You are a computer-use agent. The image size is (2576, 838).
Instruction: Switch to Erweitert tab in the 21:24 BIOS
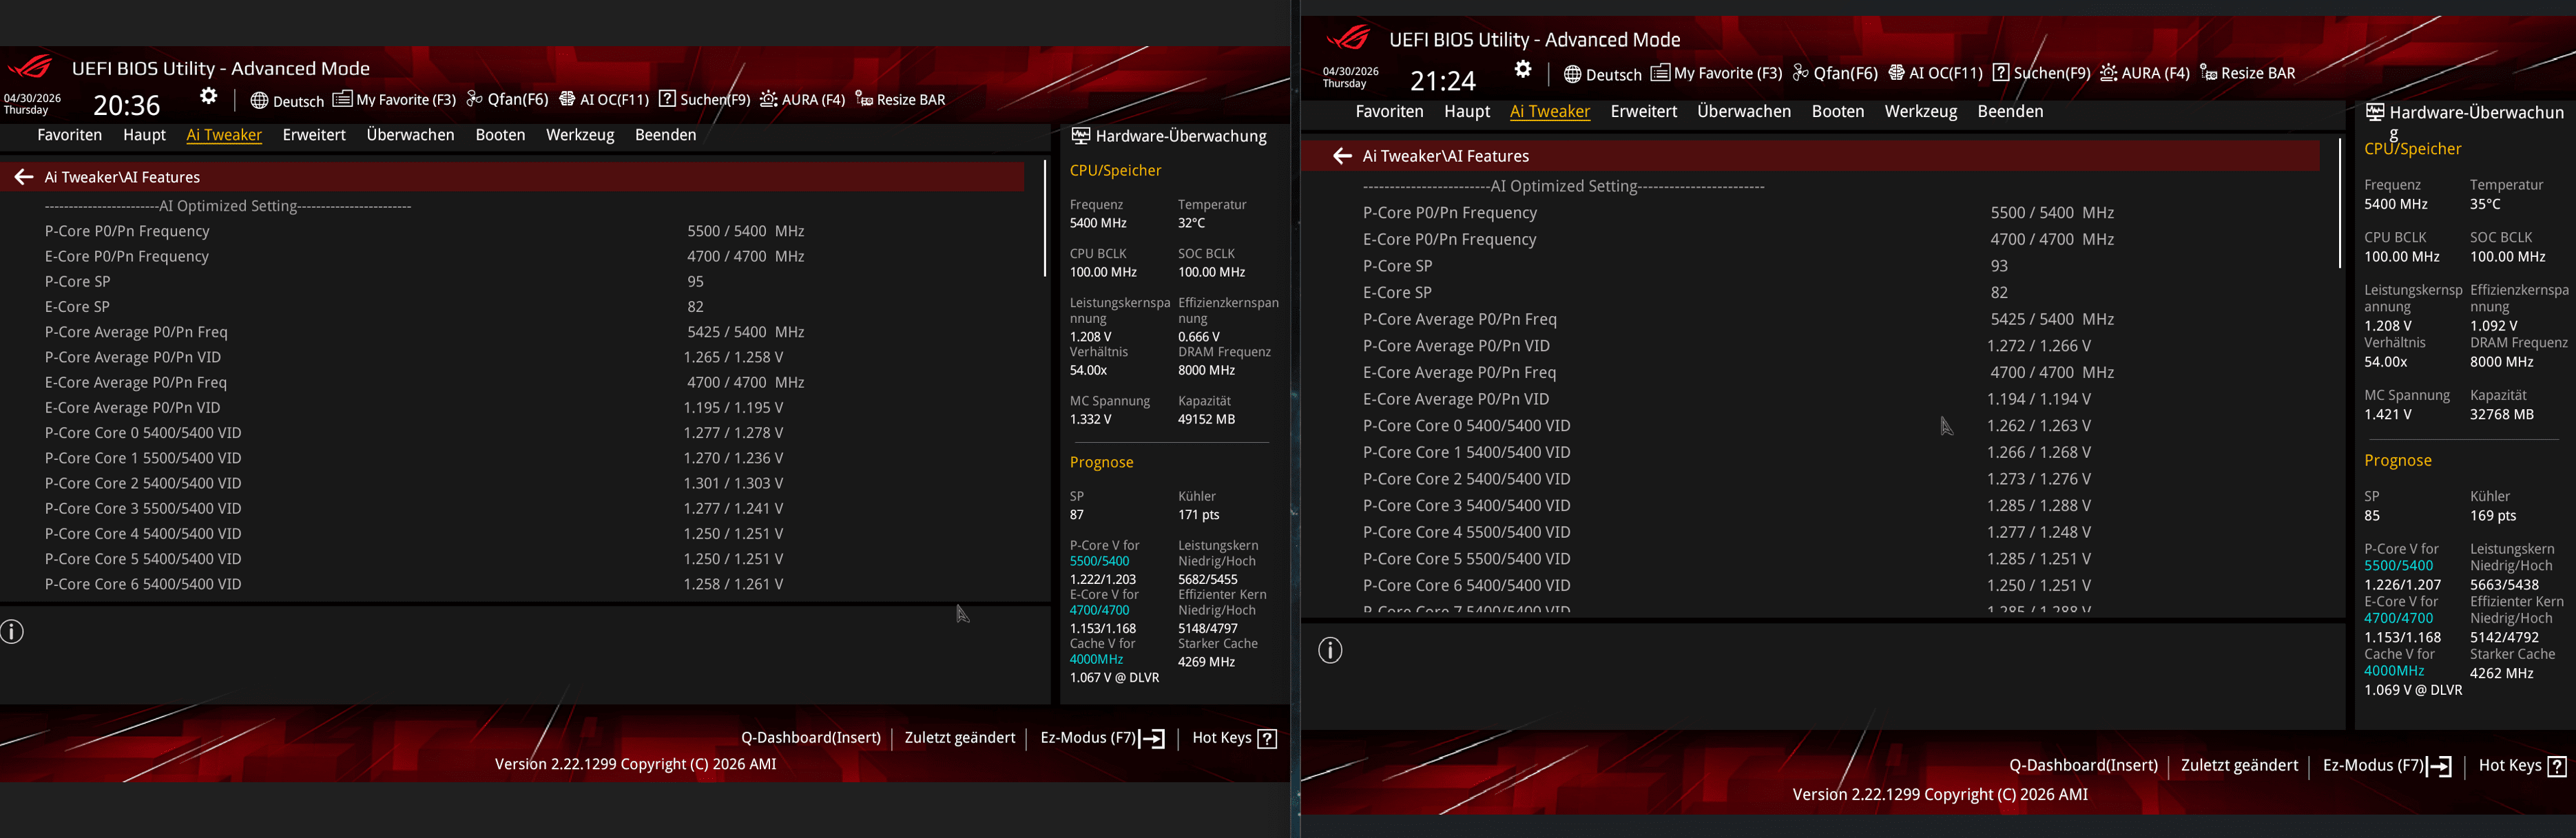click(x=1643, y=112)
